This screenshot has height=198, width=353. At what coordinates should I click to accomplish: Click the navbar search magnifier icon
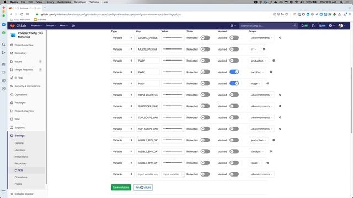pyautogui.click(x=295, y=26)
